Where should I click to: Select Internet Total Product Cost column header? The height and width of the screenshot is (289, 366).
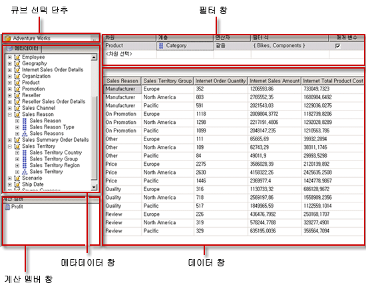click(333, 81)
